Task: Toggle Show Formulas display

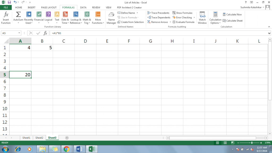Action: coord(183,12)
